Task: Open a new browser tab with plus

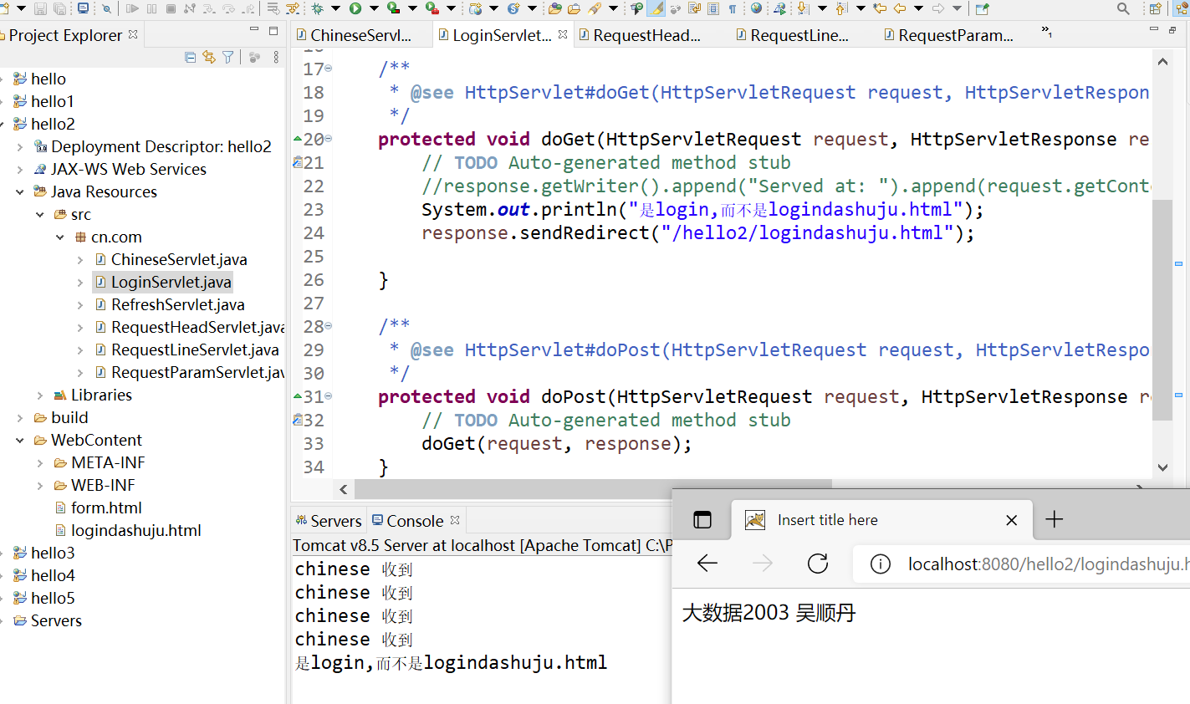Action: tap(1054, 520)
